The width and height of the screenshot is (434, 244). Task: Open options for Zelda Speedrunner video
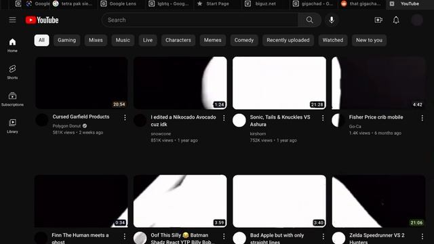point(422,237)
